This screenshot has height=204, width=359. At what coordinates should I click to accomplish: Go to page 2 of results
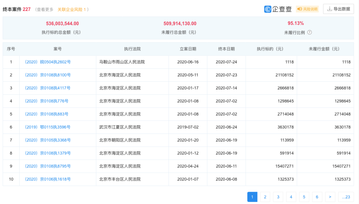pyautogui.click(x=265, y=197)
